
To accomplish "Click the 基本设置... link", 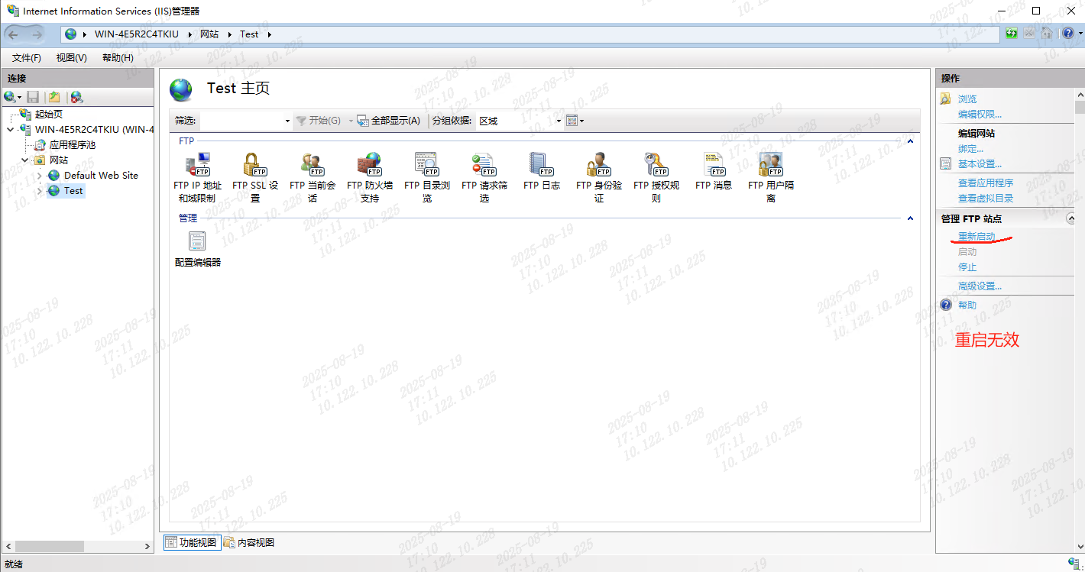I will coord(980,164).
